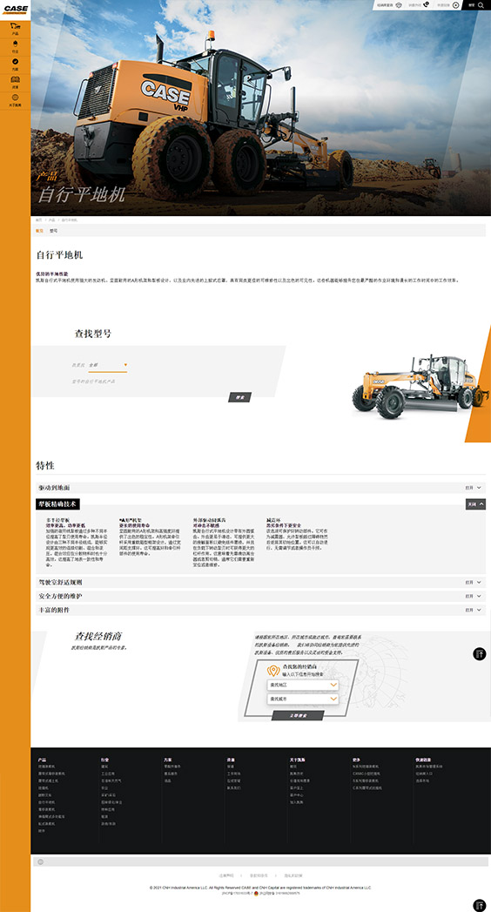
Task: Open the search magnifier in top bar
Action: (481, 4)
